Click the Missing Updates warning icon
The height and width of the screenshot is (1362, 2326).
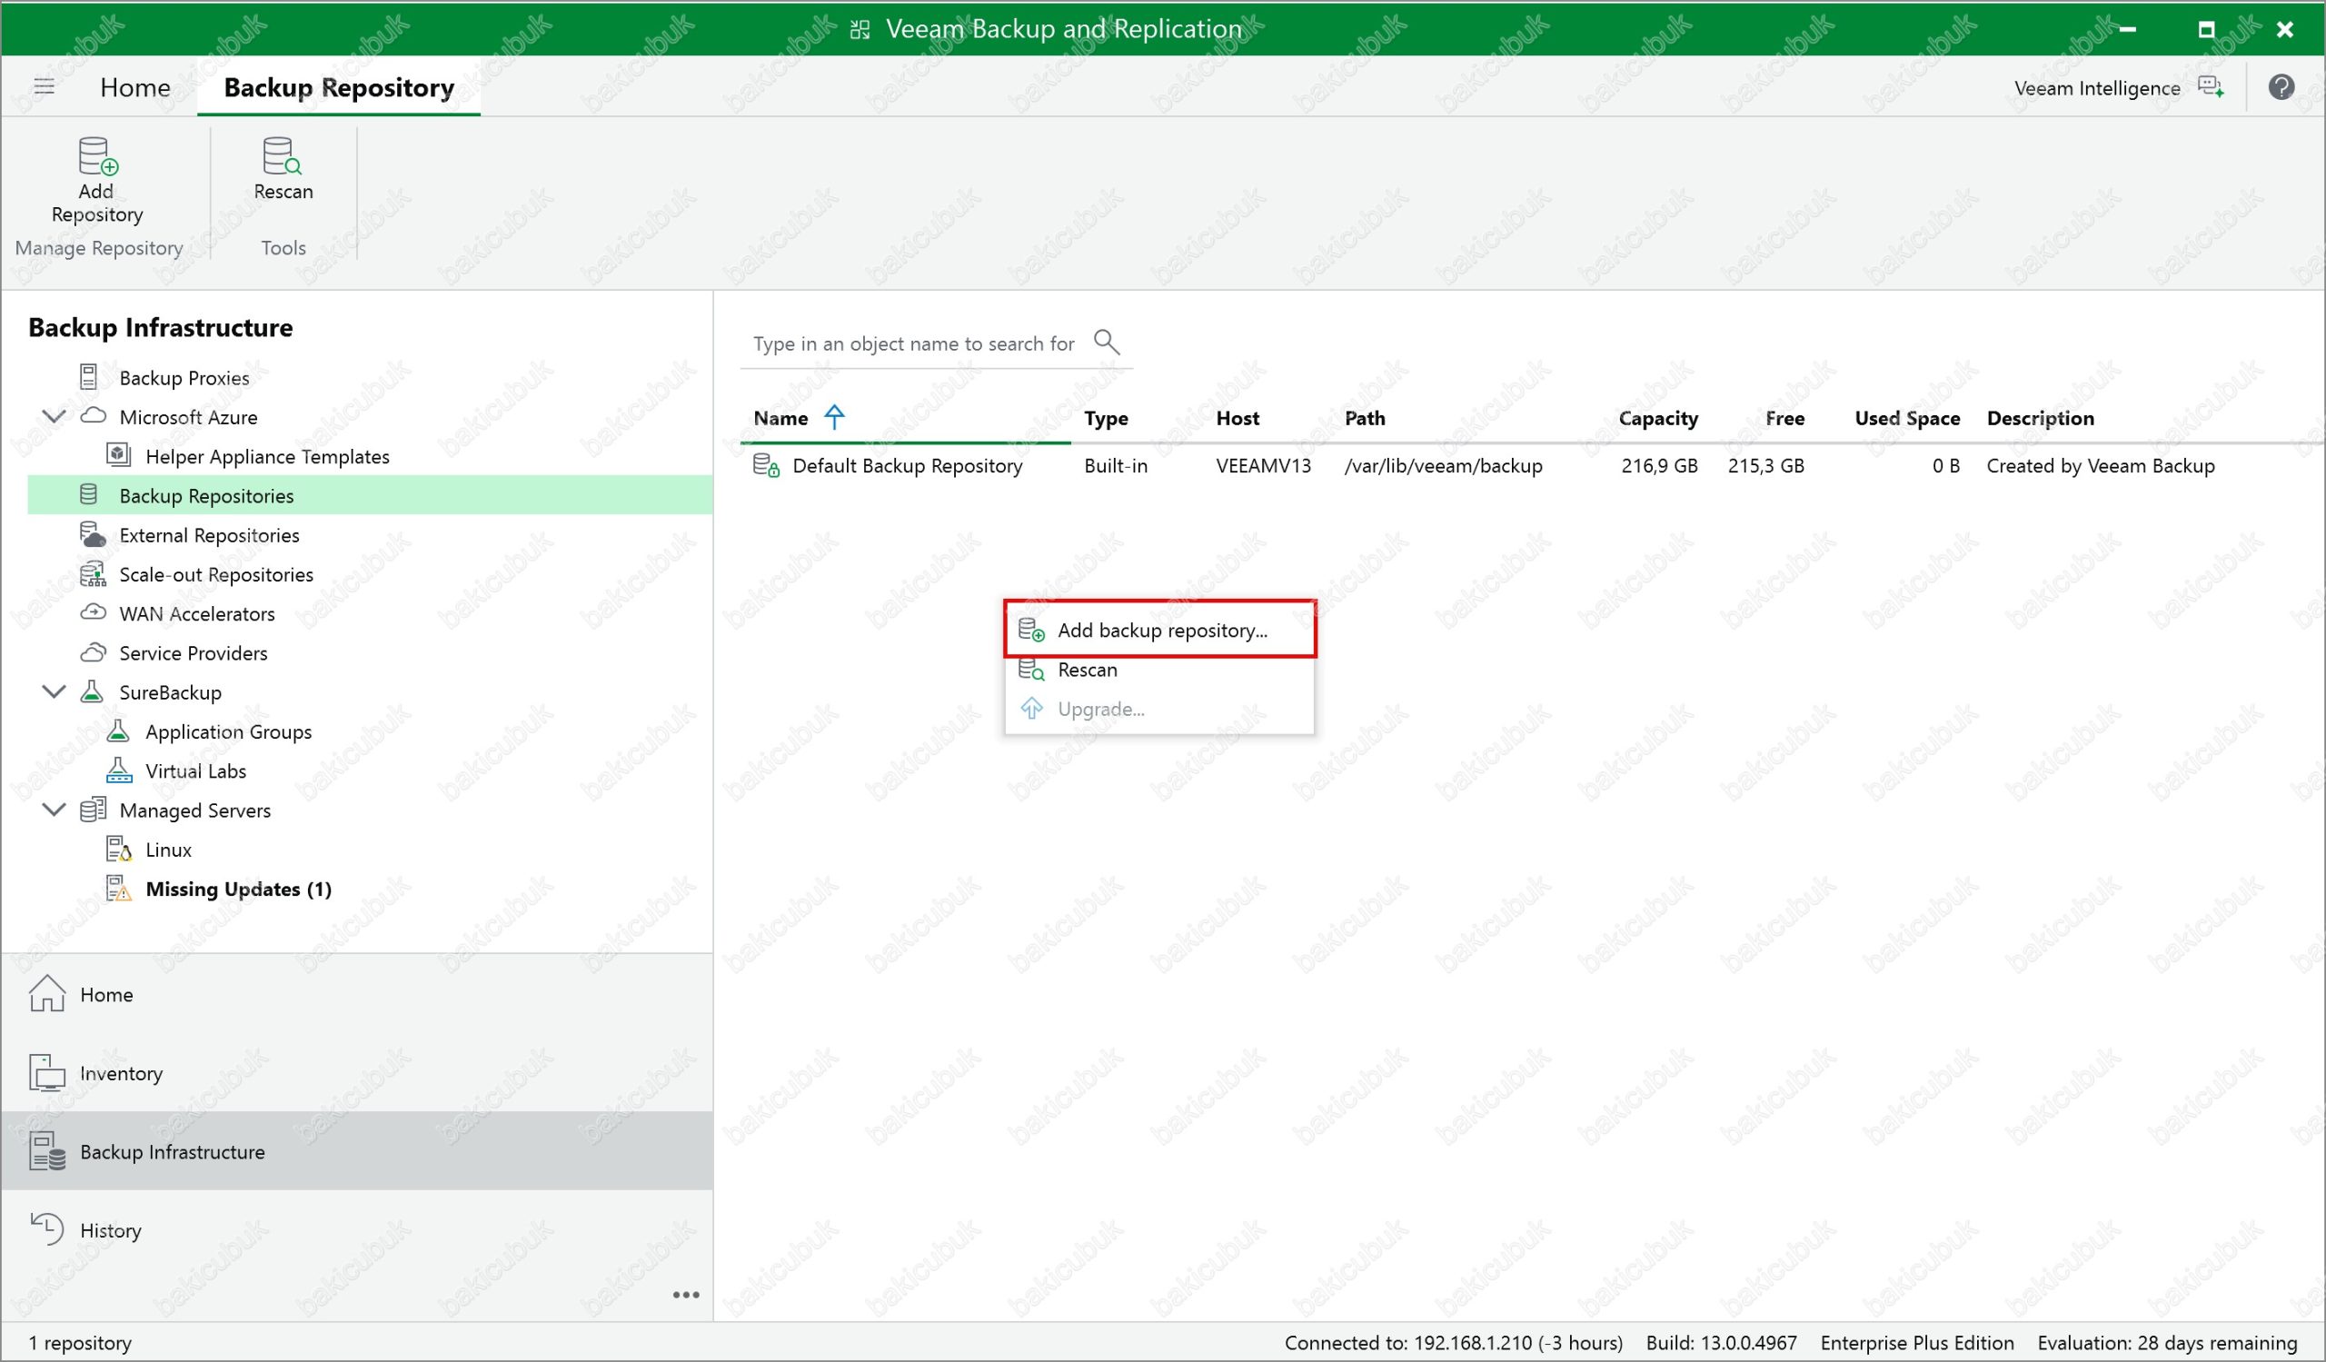119,889
